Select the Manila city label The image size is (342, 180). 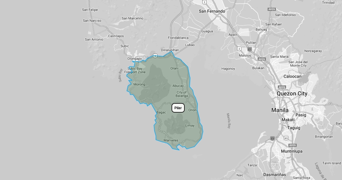(280, 110)
